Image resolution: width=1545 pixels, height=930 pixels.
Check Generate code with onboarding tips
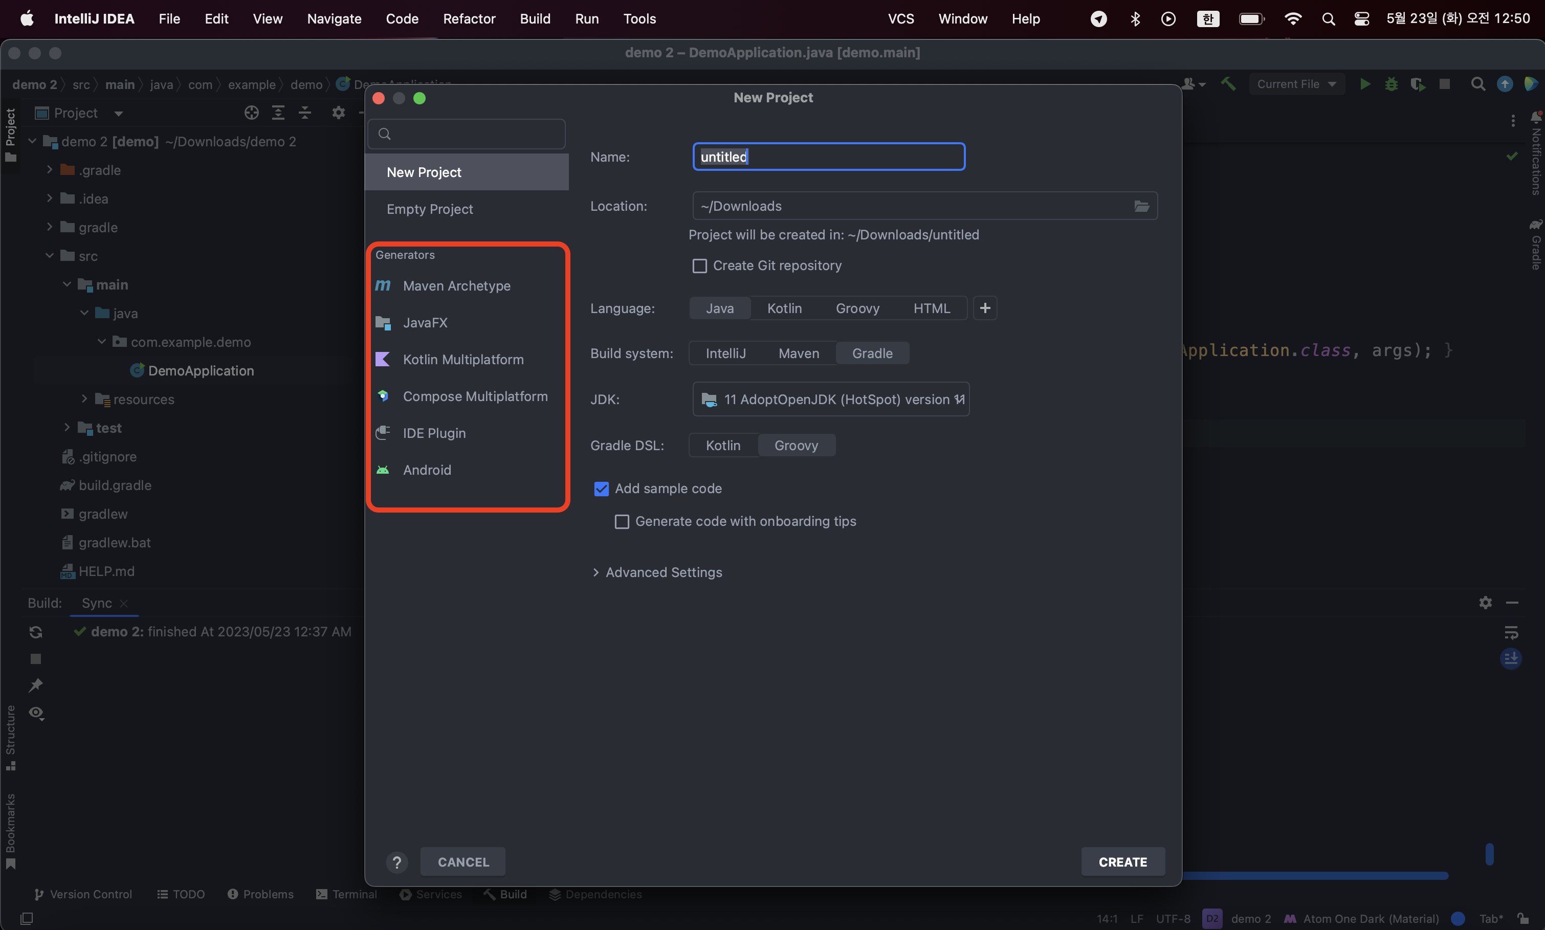pyautogui.click(x=622, y=521)
